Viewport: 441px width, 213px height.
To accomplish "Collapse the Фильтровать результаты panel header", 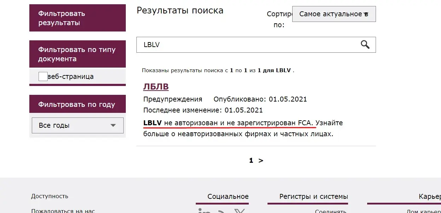I will point(77,18).
